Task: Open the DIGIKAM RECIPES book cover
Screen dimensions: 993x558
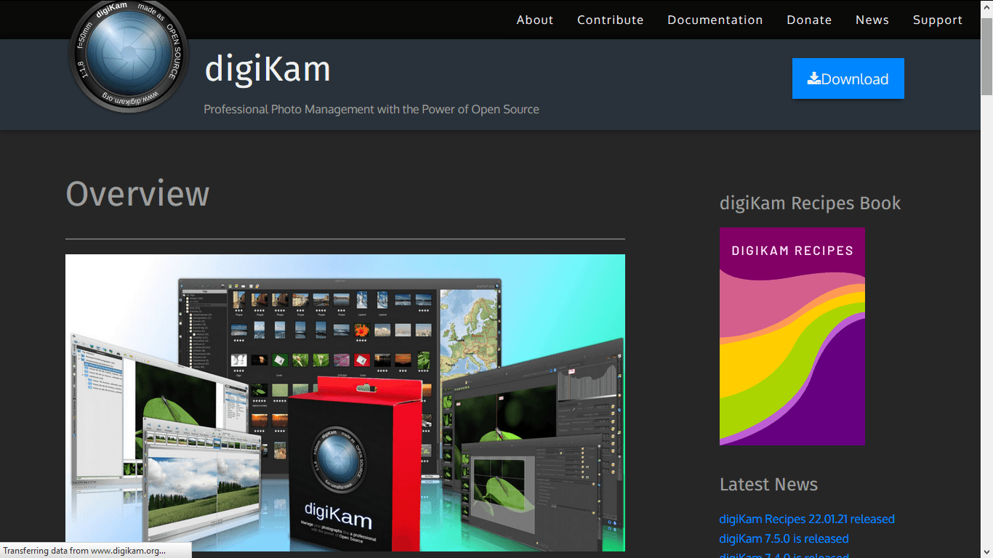Action: coord(792,336)
